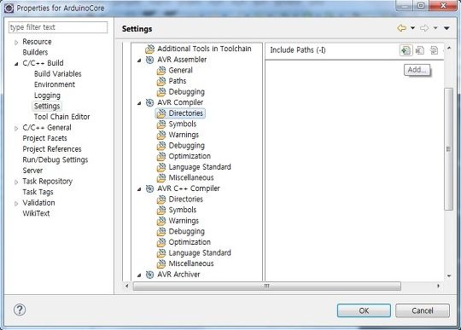This screenshot has width=461, height=330.
Task: Expand the C/C++ General category
Action: [x=16, y=128]
